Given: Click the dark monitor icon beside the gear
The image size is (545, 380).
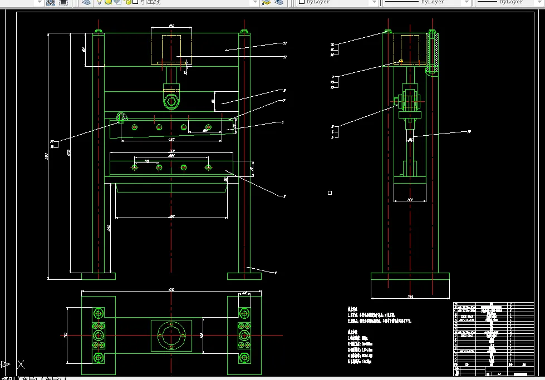Looking at the screenshot, I should [x=63, y=2].
